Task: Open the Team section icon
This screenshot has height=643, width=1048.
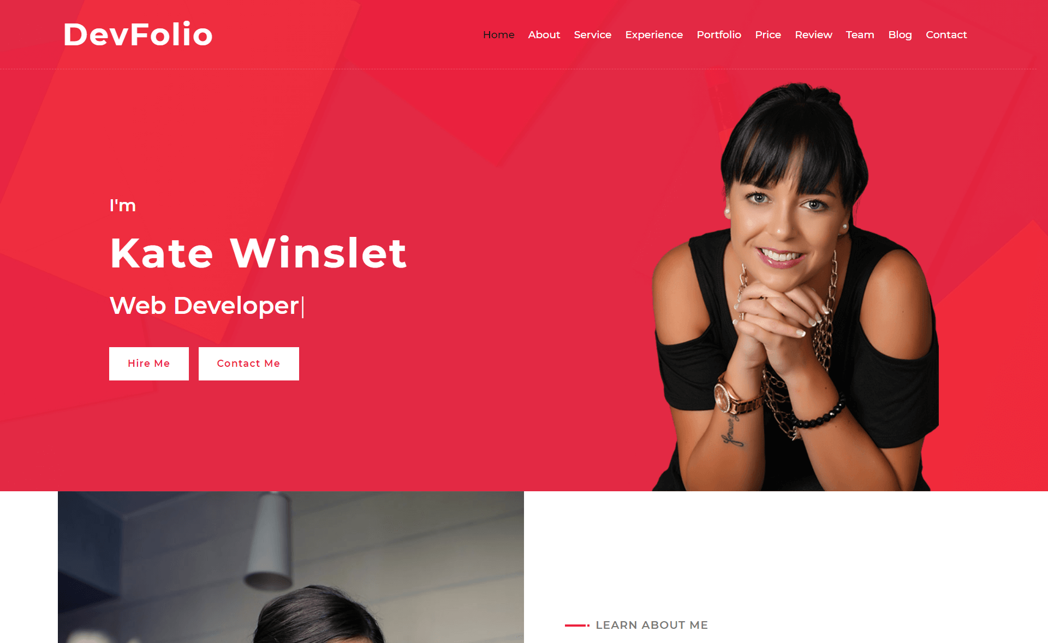Action: click(859, 34)
